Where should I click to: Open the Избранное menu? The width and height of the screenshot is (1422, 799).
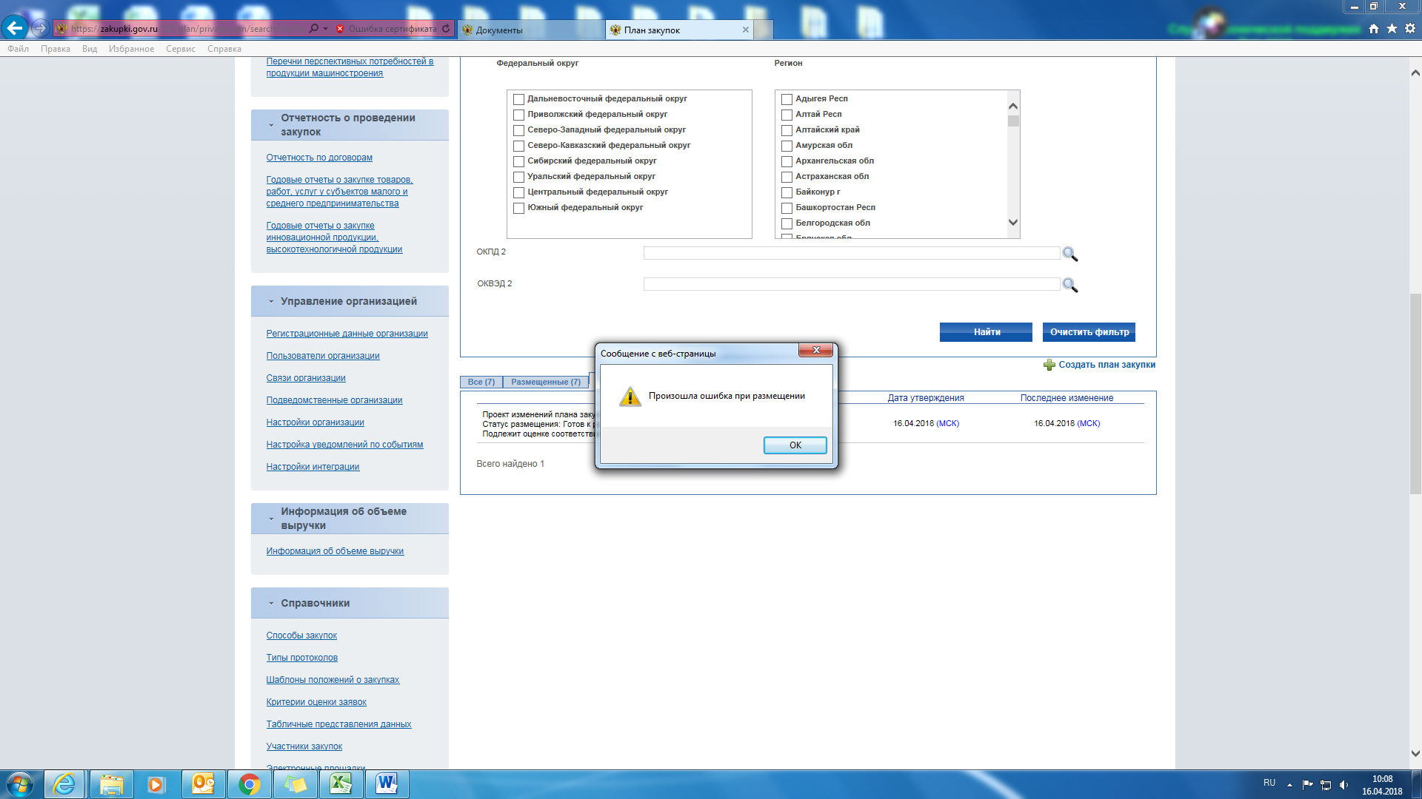[x=131, y=49]
